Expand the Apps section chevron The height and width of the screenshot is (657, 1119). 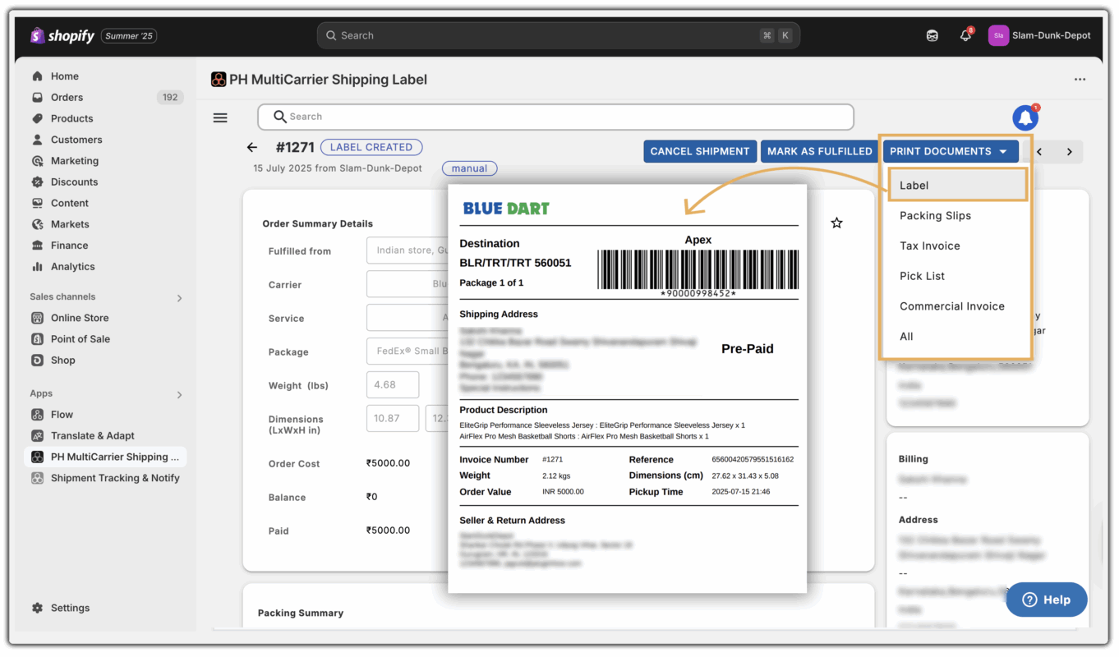(179, 394)
